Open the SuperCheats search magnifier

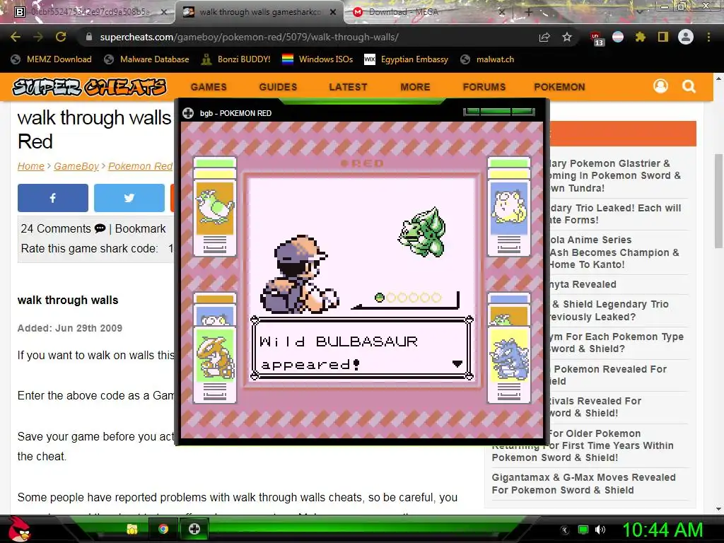click(689, 86)
